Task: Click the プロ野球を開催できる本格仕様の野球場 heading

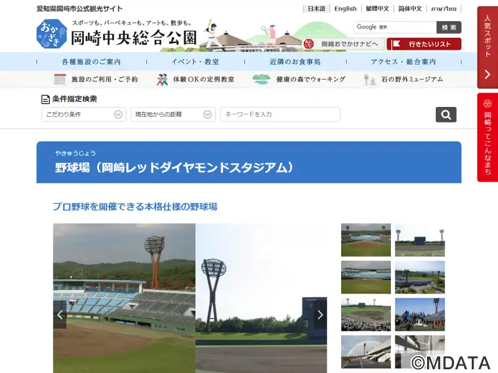Action: (x=135, y=207)
